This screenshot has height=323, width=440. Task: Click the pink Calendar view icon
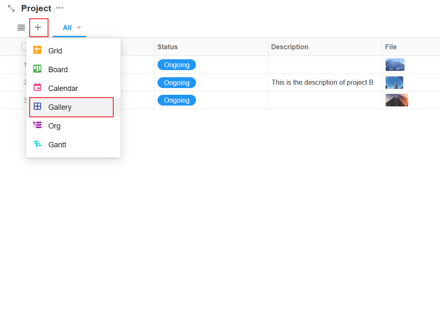(37, 88)
